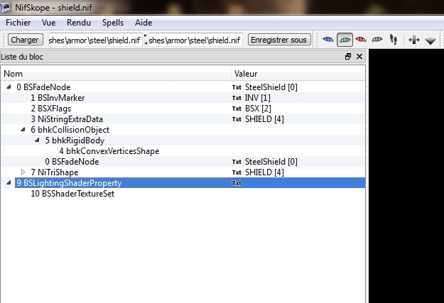Viewport: 444px width, 303px height.
Task: Open the Fichier menu
Action: tap(18, 23)
